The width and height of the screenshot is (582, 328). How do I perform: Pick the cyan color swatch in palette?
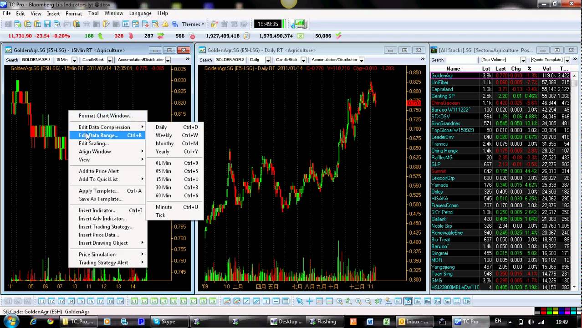click(x=573, y=313)
